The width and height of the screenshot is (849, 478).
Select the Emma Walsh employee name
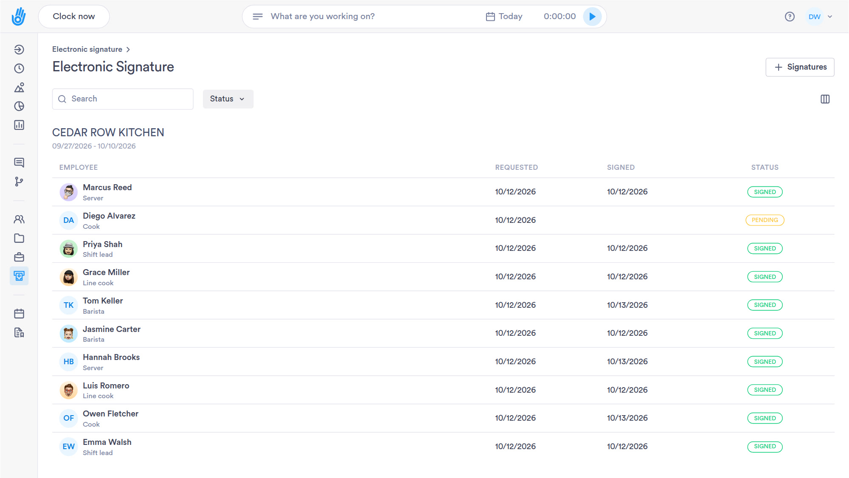107,442
